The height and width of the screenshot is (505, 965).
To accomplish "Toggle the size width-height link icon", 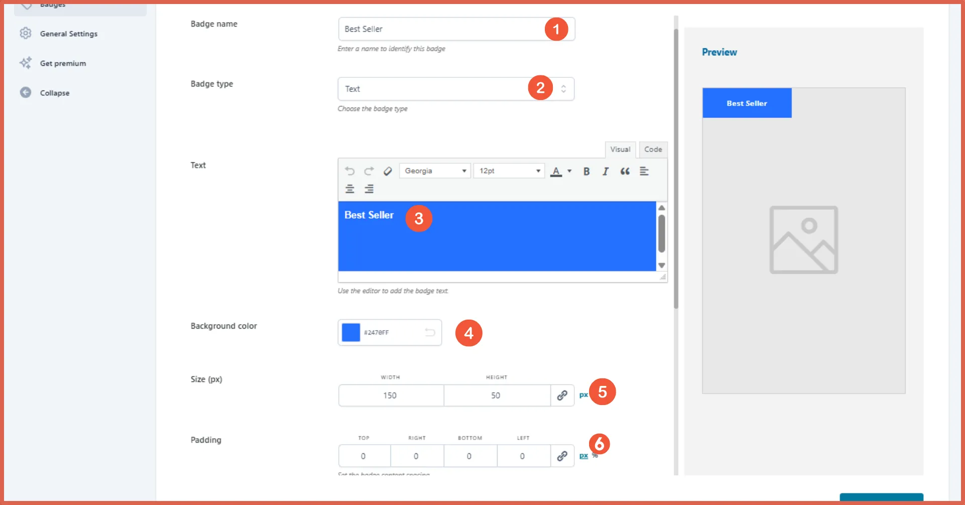I will click(562, 395).
